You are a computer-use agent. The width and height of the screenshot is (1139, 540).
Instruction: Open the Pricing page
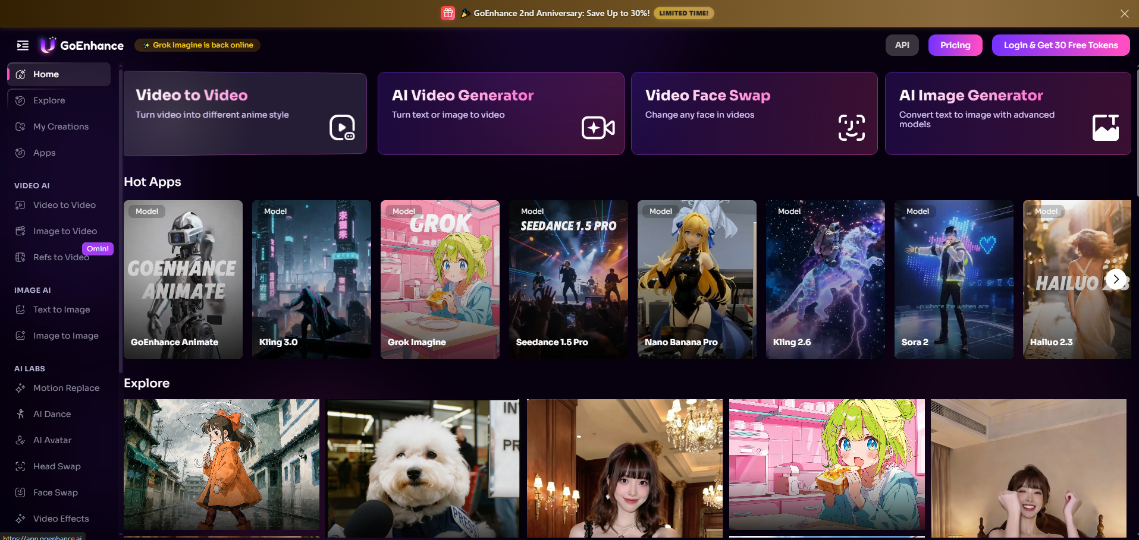[955, 45]
